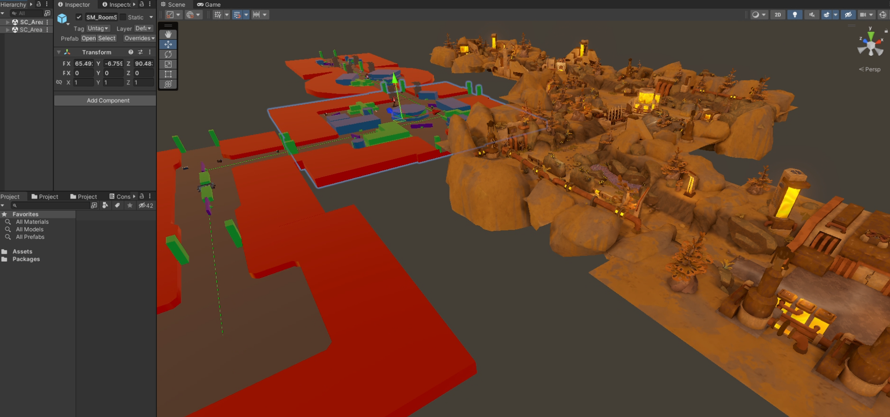Select the Rotate tool in scene toolbar
This screenshot has height=417, width=890.
pos(168,54)
